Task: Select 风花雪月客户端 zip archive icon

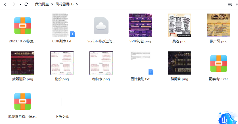Action: point(23,101)
